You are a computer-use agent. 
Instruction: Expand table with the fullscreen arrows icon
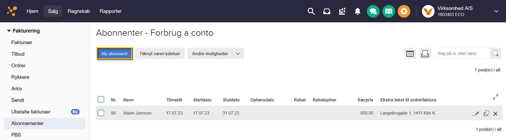pos(495,97)
